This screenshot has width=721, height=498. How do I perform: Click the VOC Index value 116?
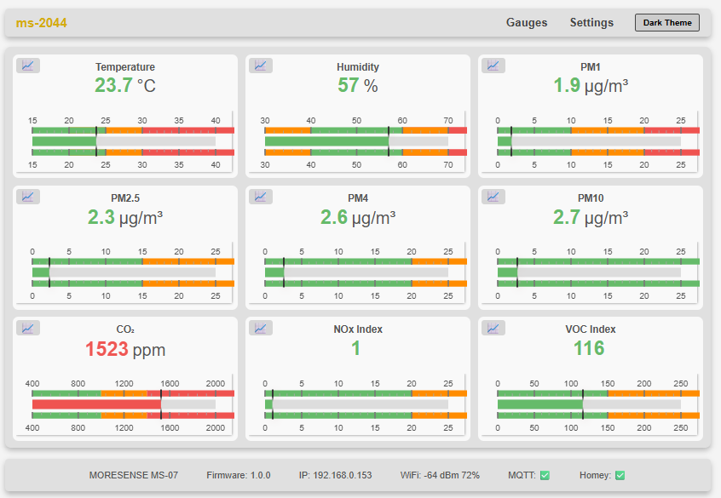(x=589, y=348)
